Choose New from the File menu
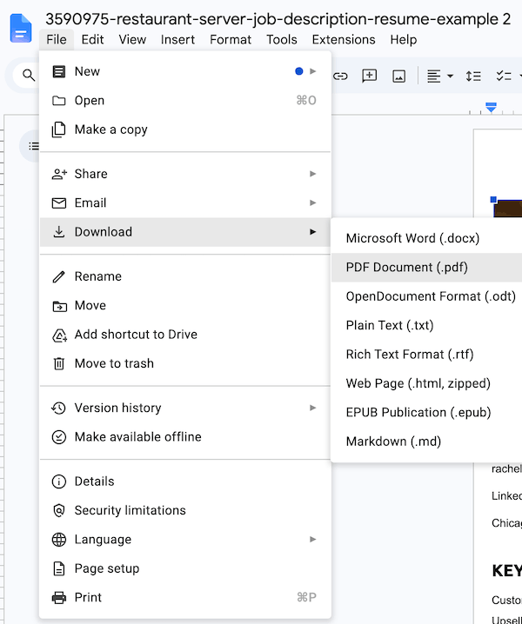Image resolution: width=522 pixels, height=624 pixels. point(185,71)
